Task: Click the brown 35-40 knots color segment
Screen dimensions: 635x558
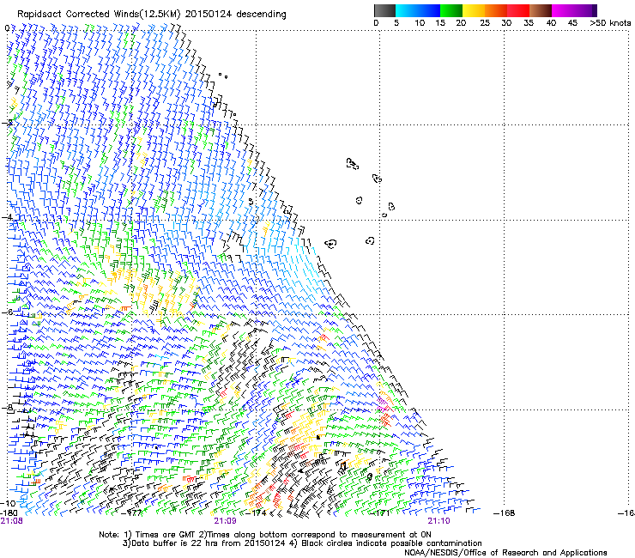Action: tap(541, 10)
